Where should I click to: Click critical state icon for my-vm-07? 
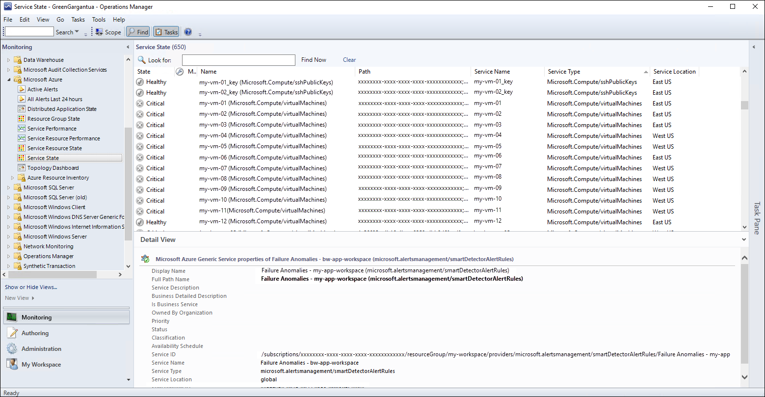(x=140, y=168)
